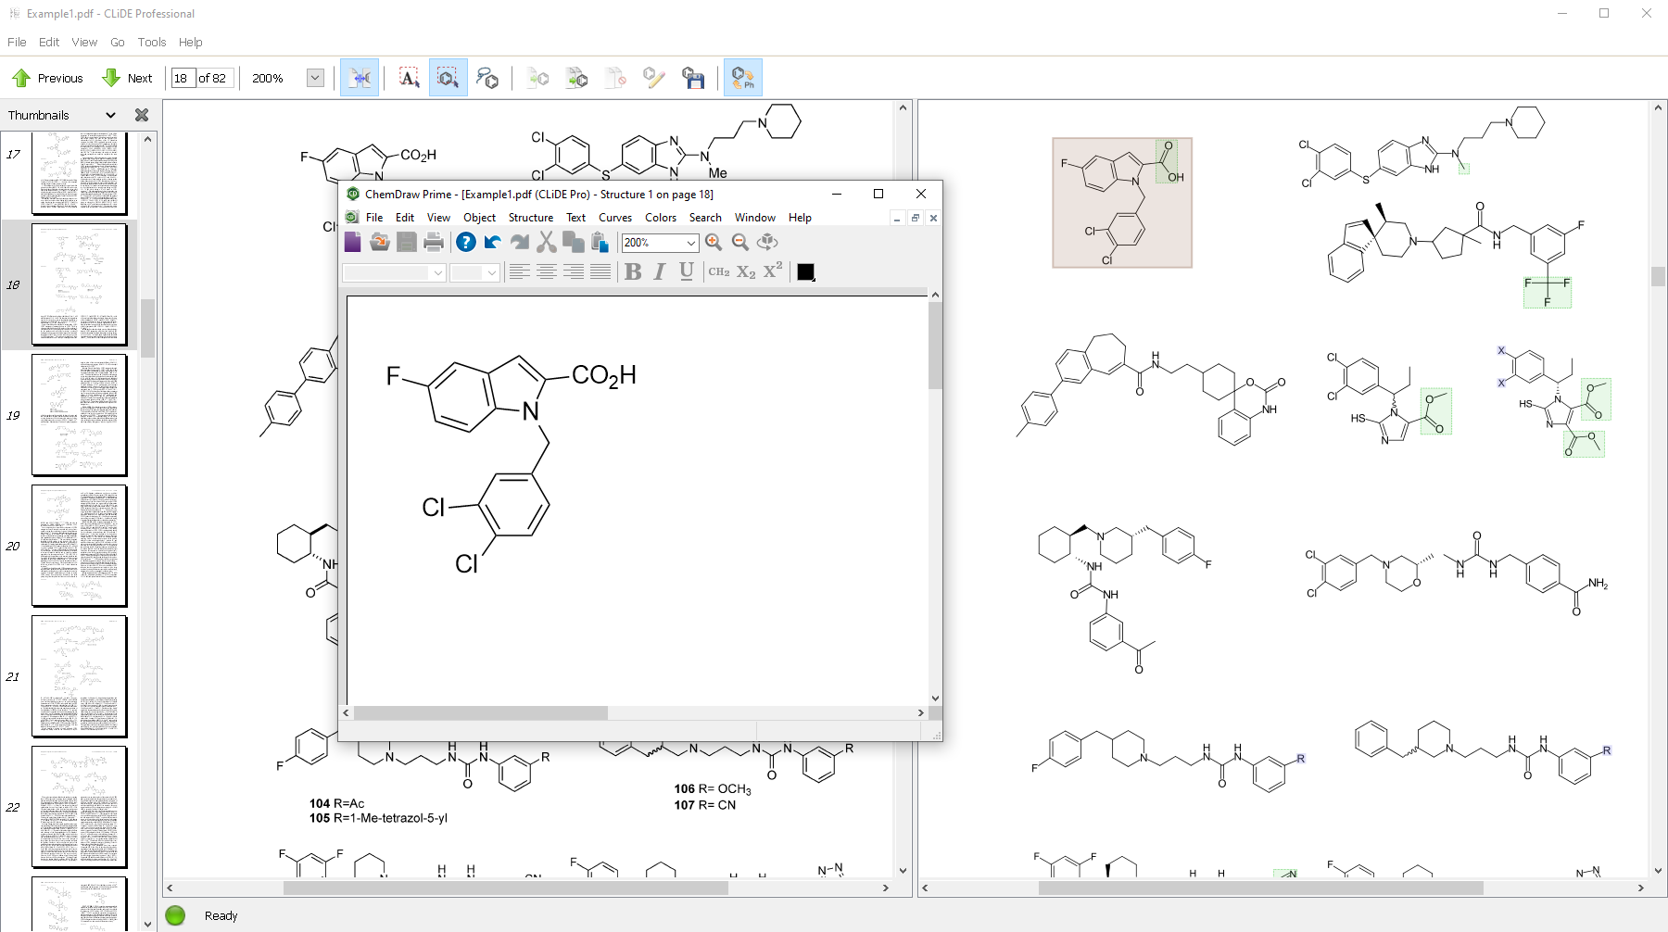Click Save disk icon in ChemDraw toolbar
Viewport: 1668px width, 932px height.
[406, 242]
